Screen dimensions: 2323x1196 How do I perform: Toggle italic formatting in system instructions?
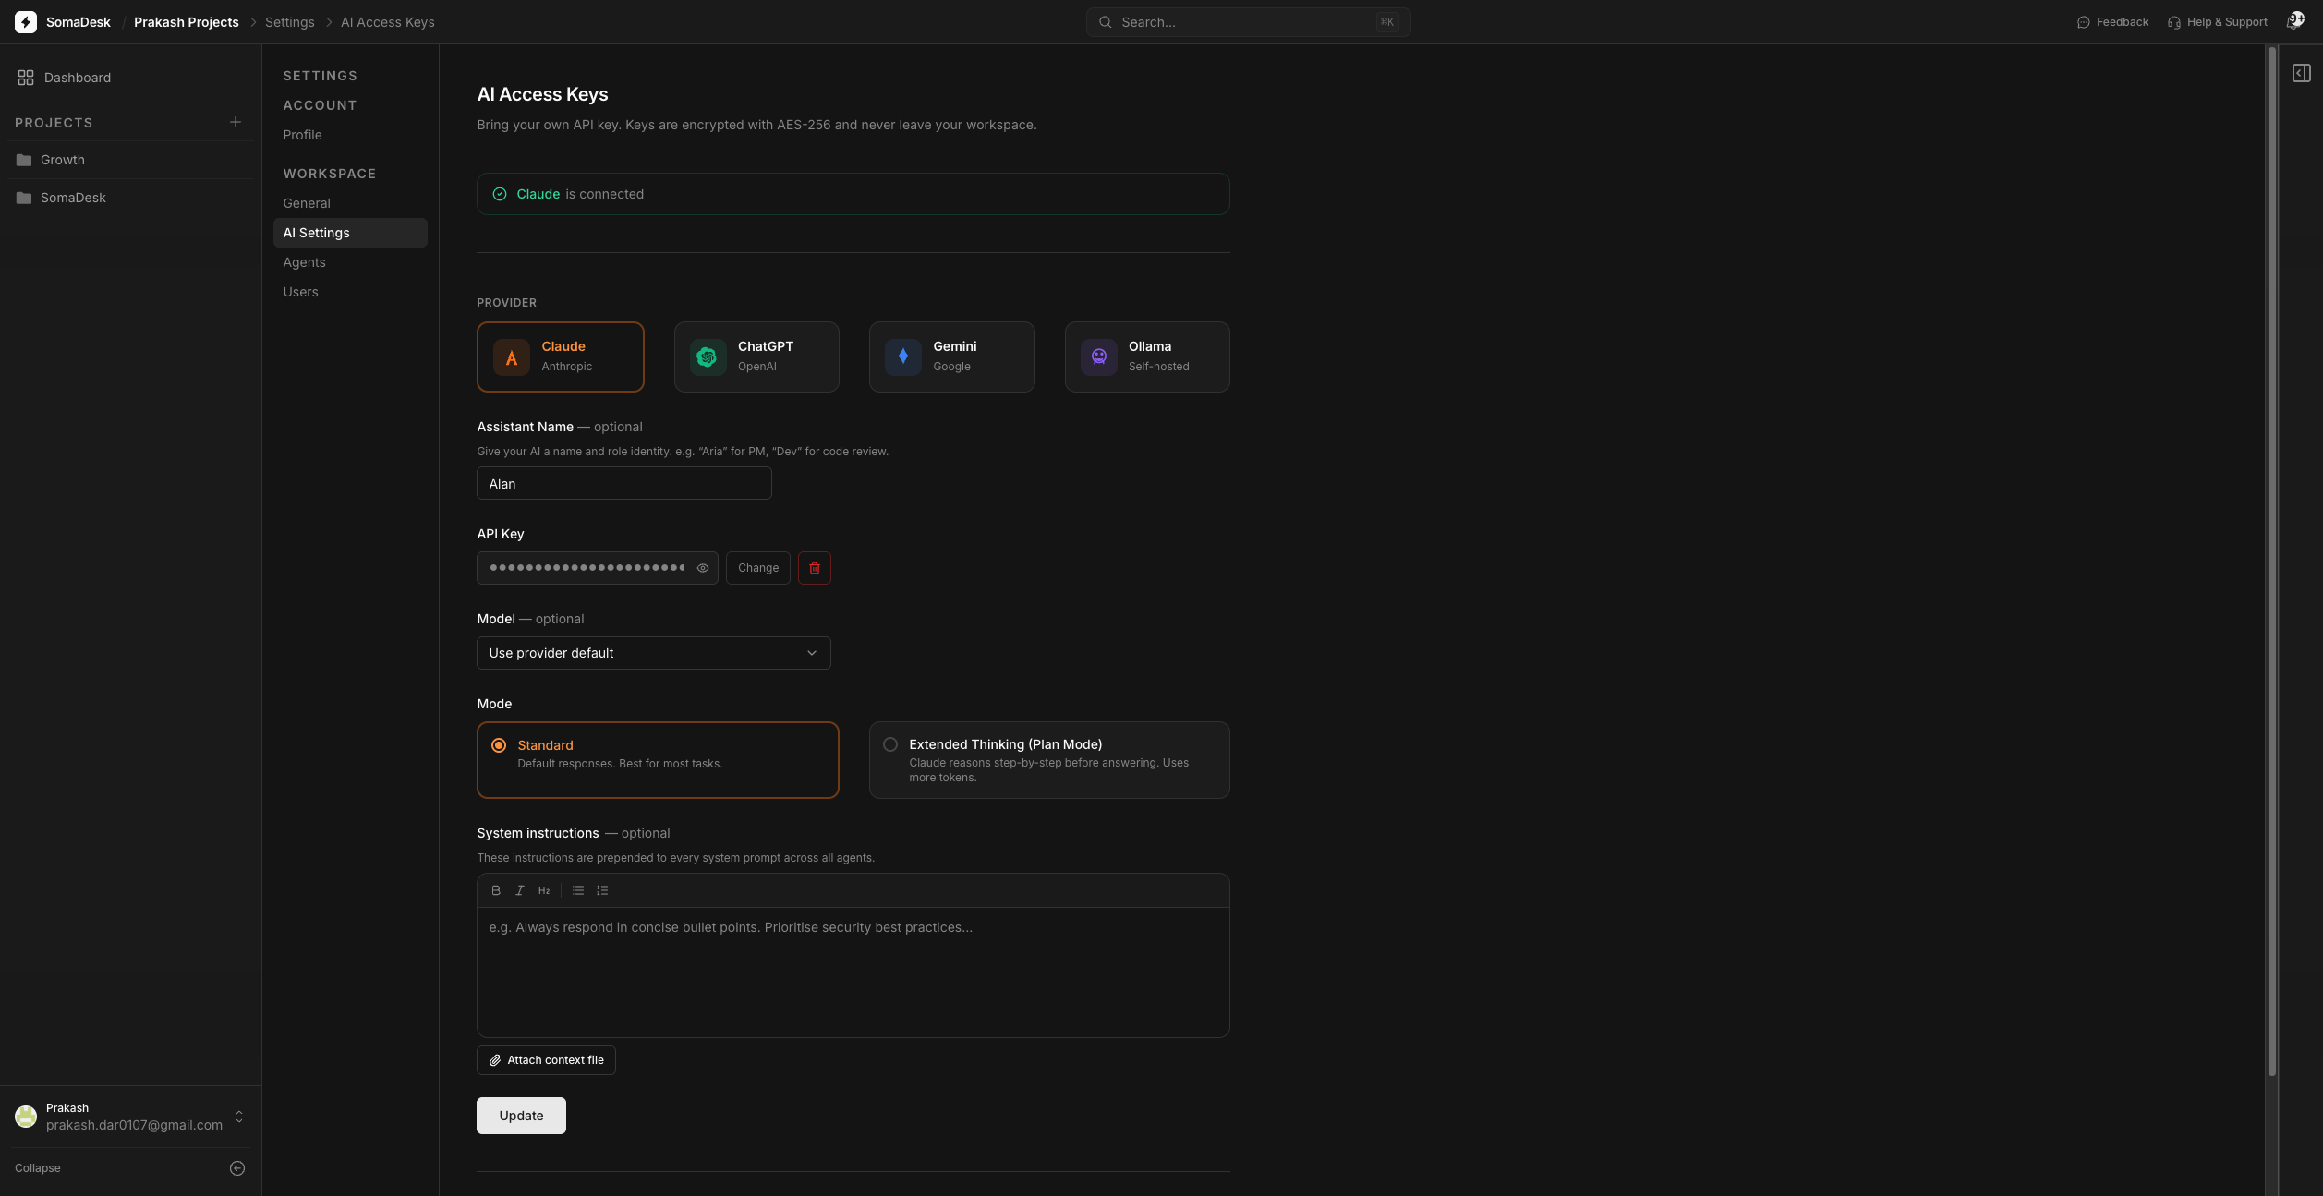[x=520, y=890]
